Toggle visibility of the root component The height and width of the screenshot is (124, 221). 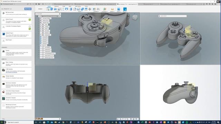(39, 16)
